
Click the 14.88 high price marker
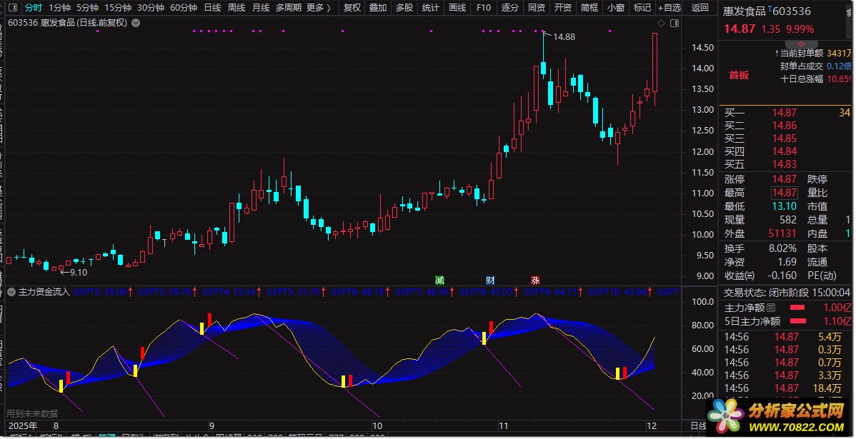coord(564,36)
